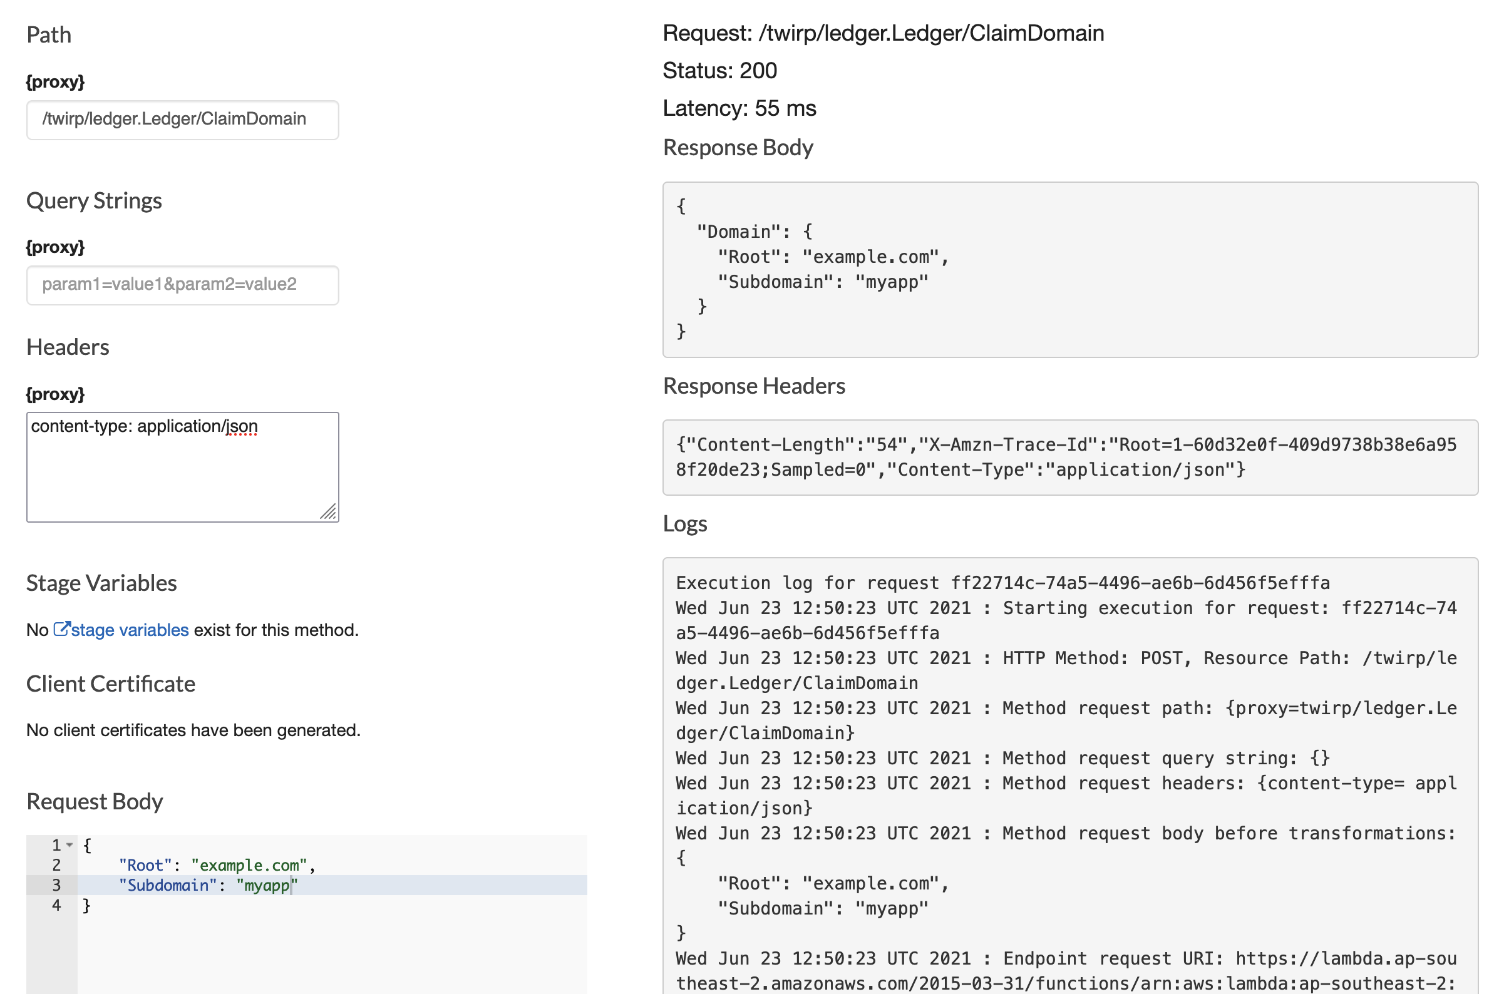Open the stage variables link
The image size is (1499, 994).
coord(130,630)
